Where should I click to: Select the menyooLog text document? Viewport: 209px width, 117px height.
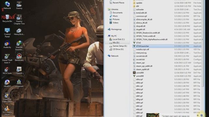click(140, 53)
